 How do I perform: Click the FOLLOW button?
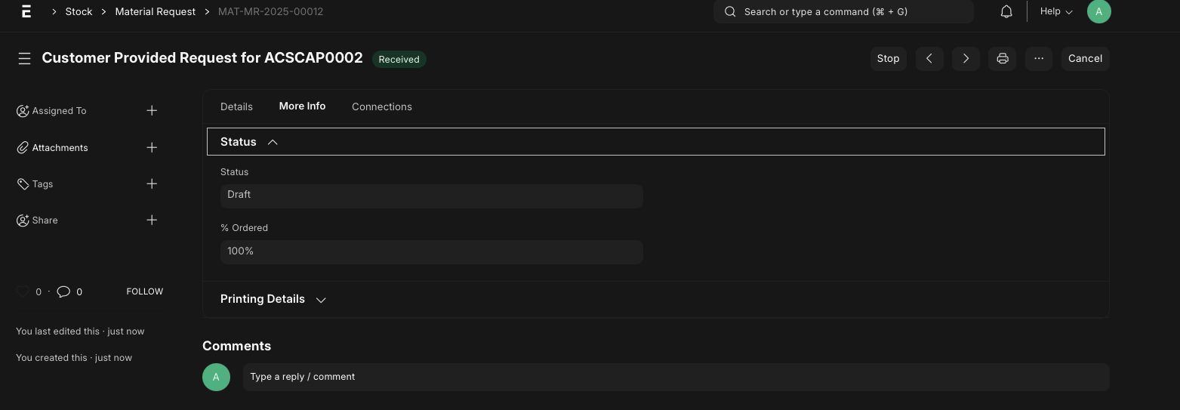[x=145, y=291]
